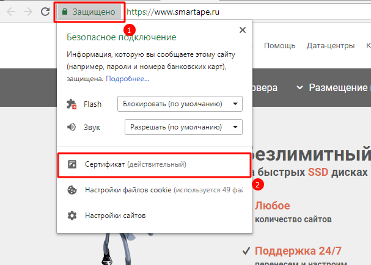
Task: Click the browser back arrow
Action: pos(10,12)
